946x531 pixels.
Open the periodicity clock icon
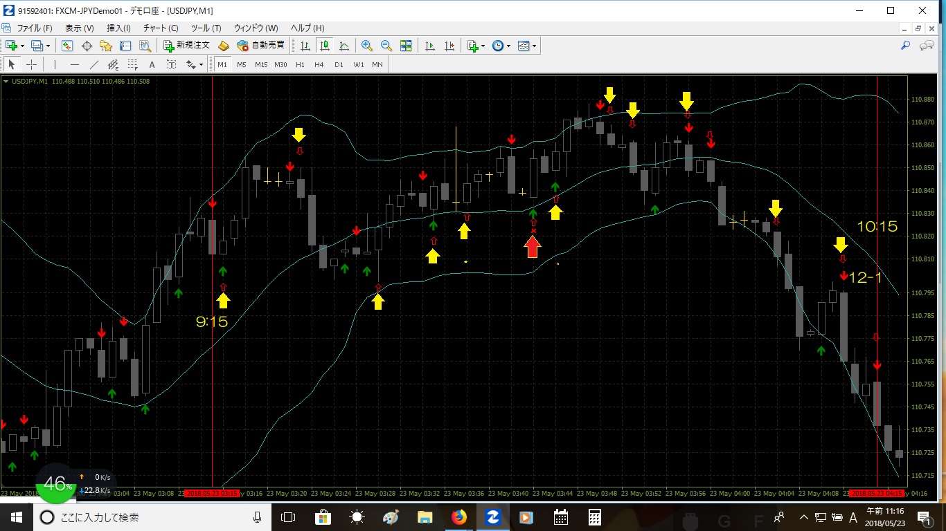coord(498,46)
